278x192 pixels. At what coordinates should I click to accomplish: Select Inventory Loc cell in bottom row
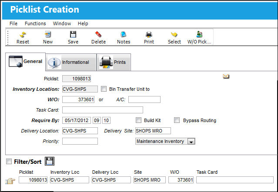pyautogui.click(x=70, y=180)
